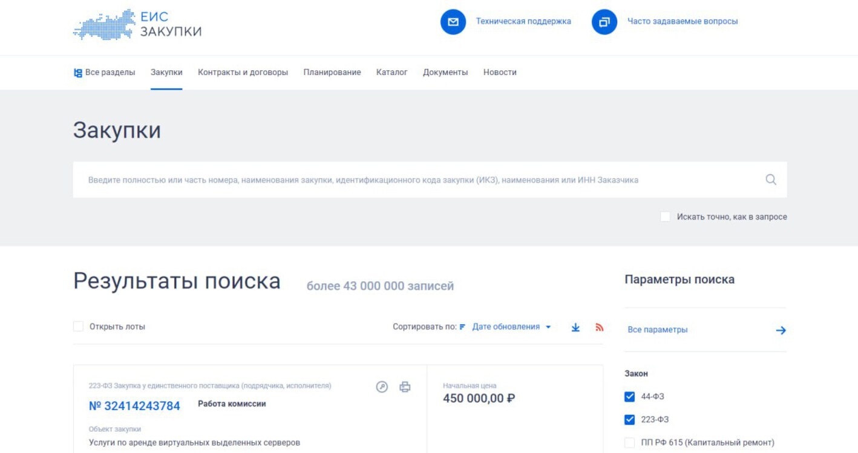The width and height of the screenshot is (858, 453).
Task: Open Контракты и договоры tab
Action: click(x=243, y=72)
